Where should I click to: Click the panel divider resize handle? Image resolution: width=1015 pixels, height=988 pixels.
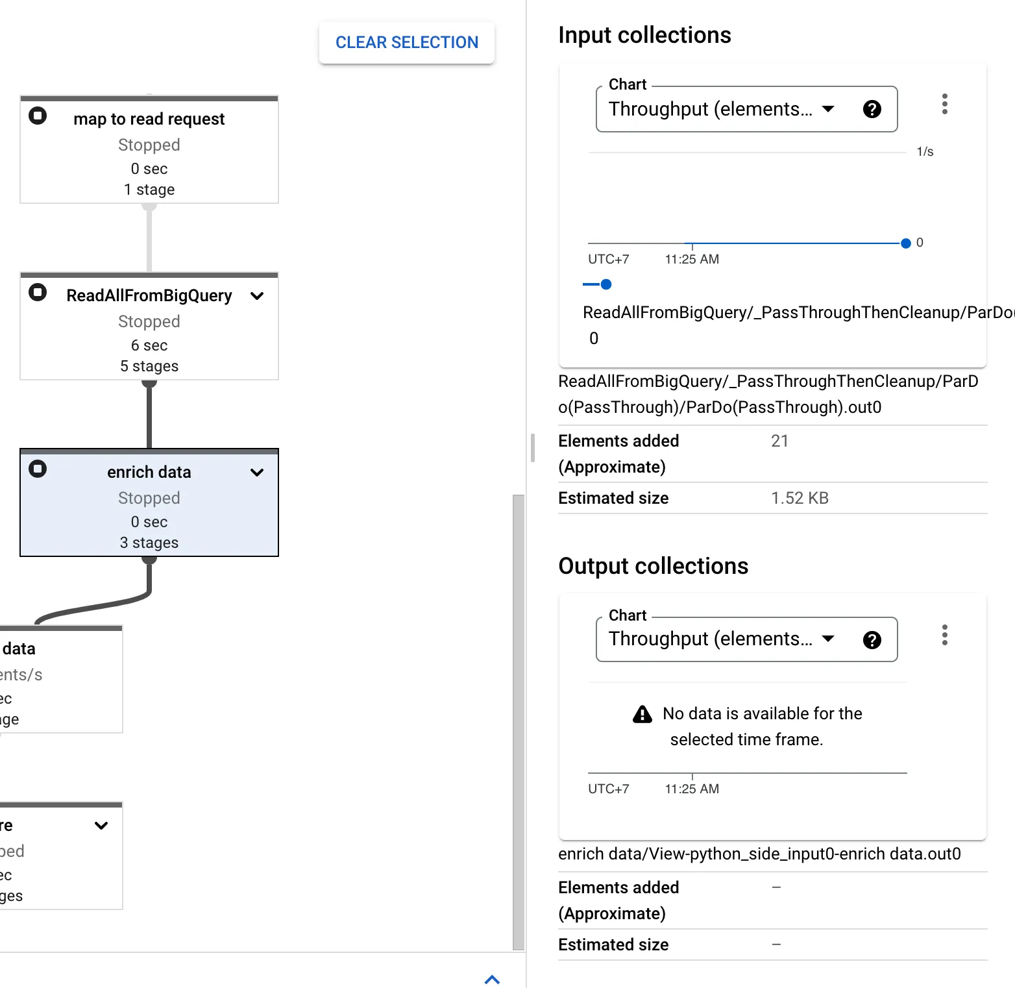point(533,448)
